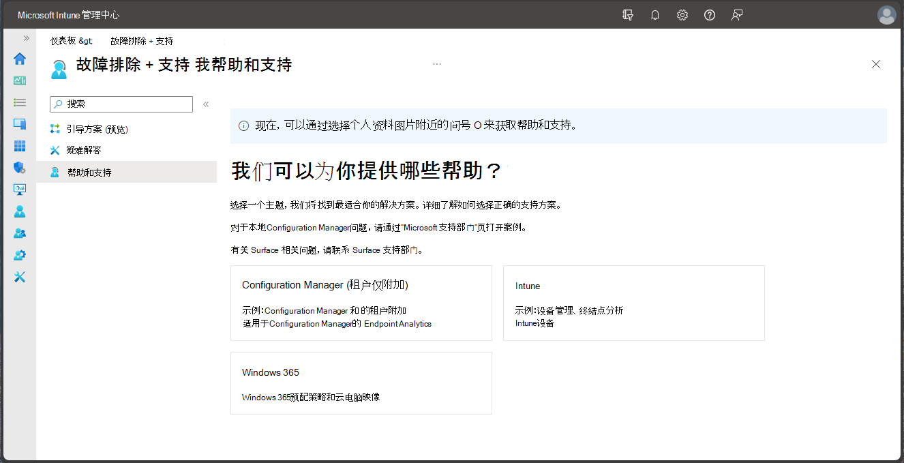Viewport: 904px width, 463px height.
Task: Open the Apps grid icon in sidebar
Action: coord(20,146)
